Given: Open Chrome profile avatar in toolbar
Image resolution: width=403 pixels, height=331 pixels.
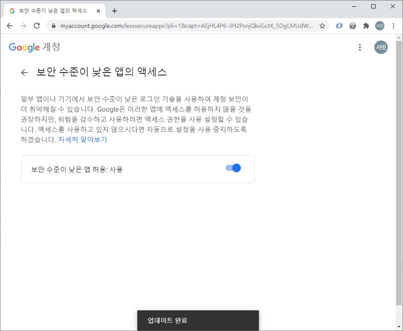Looking at the screenshot, I should coord(380,26).
